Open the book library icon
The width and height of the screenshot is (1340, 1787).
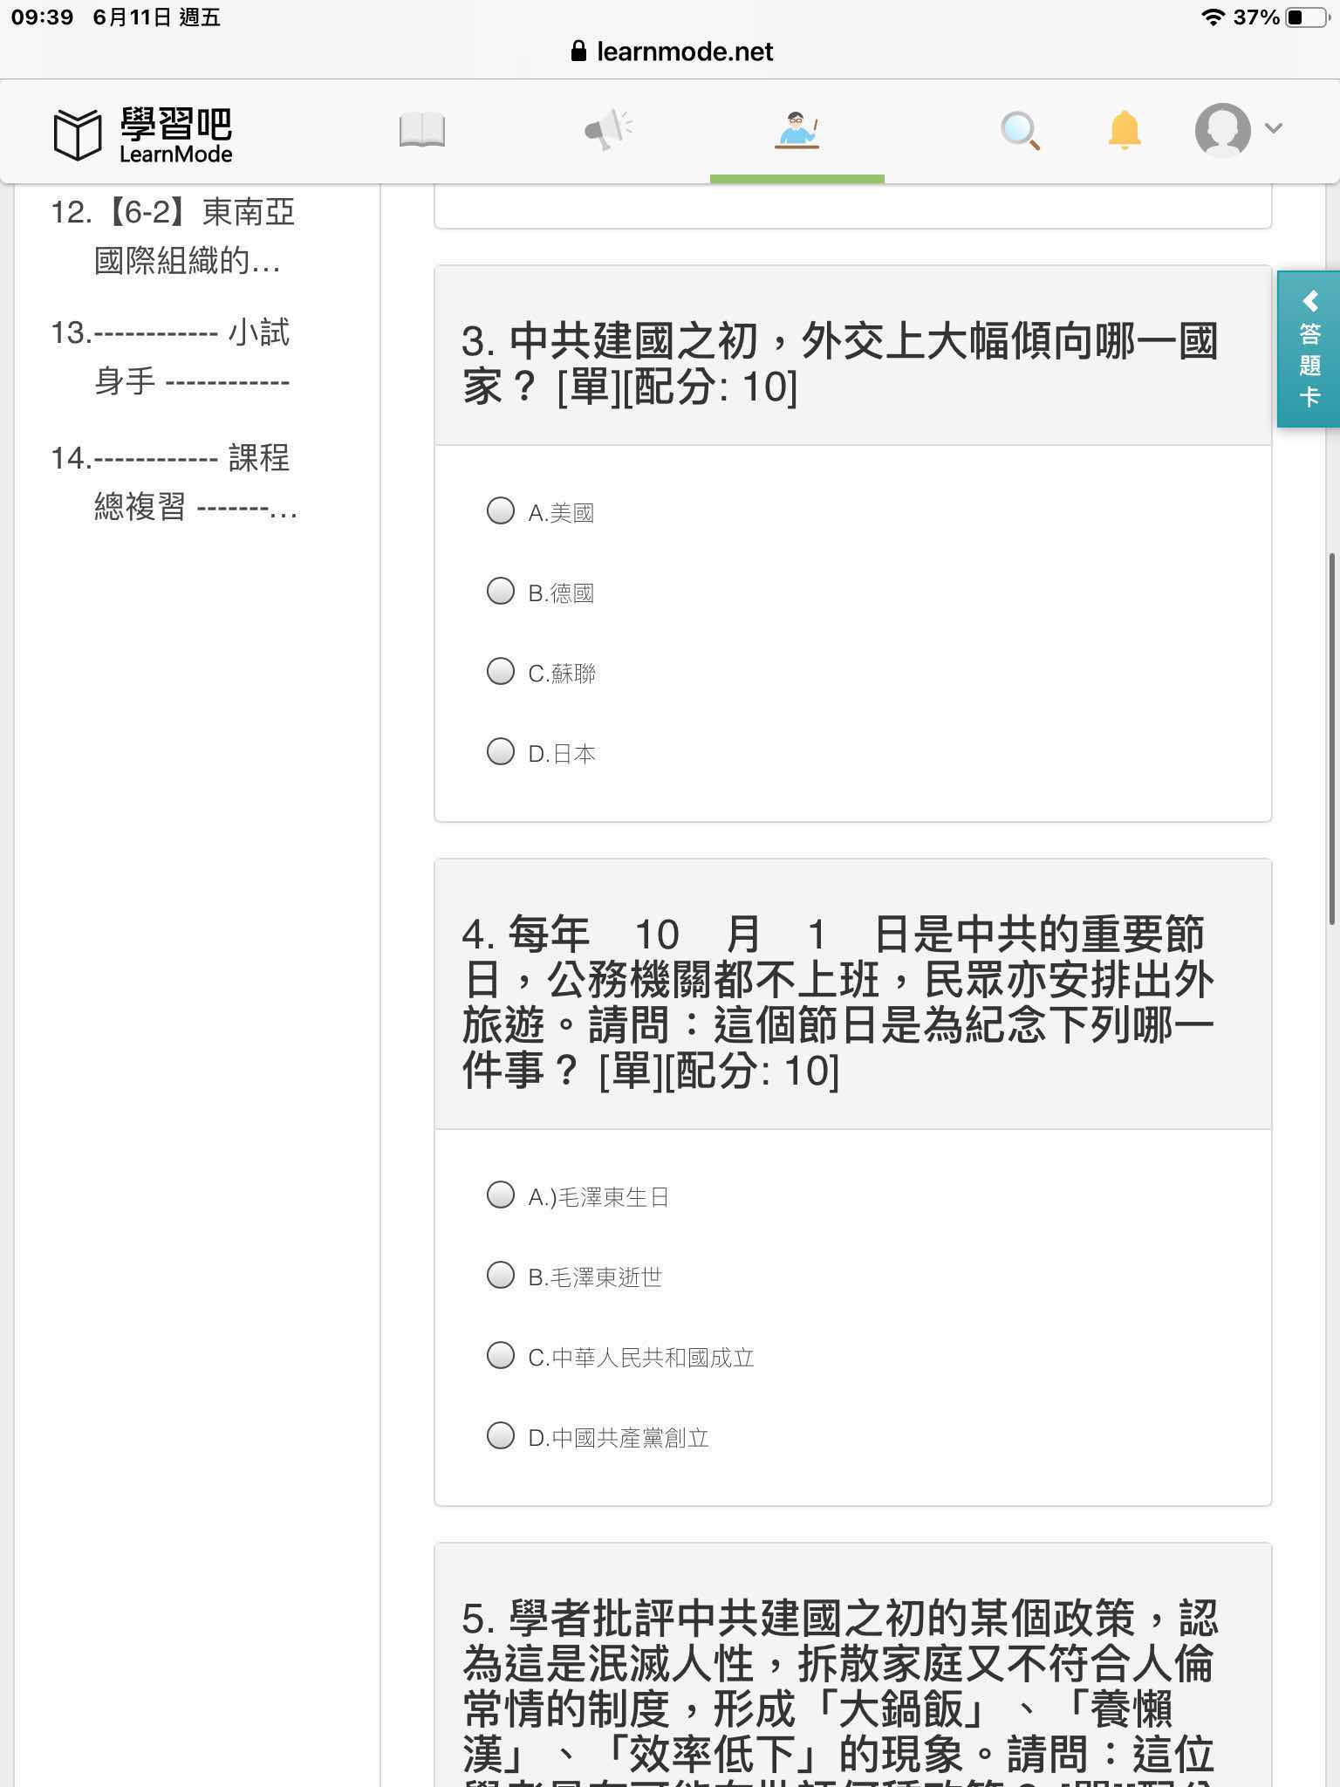click(422, 130)
